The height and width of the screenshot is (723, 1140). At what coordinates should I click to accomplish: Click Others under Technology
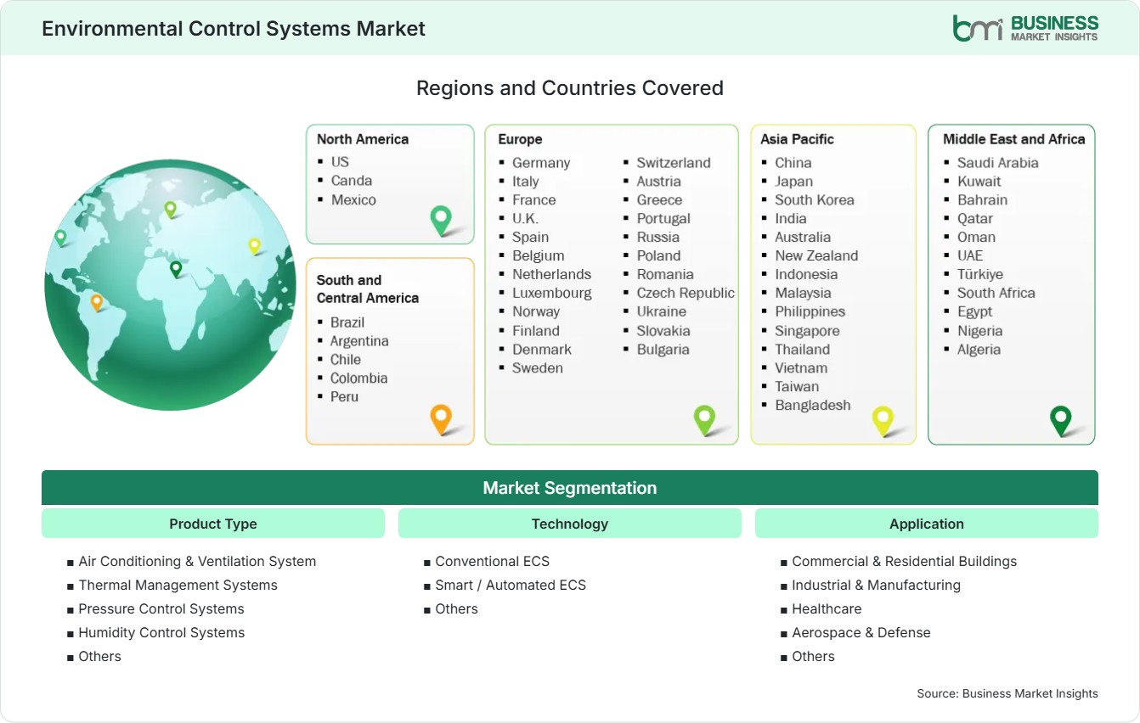pyautogui.click(x=456, y=608)
